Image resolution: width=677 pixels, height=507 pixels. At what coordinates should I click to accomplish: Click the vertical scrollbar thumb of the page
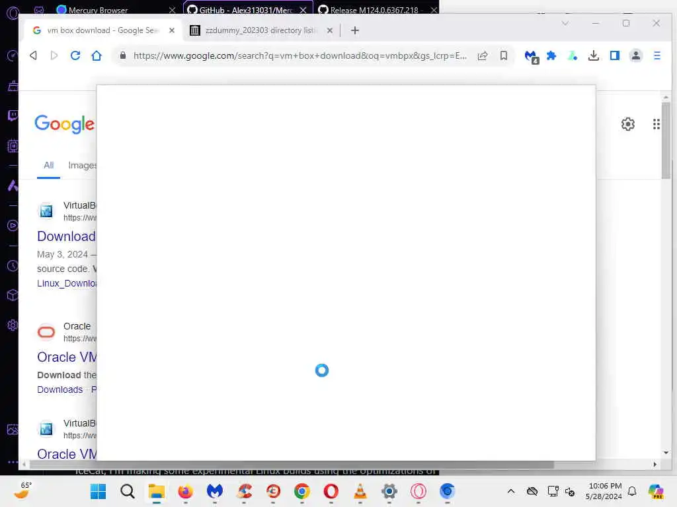click(666, 141)
